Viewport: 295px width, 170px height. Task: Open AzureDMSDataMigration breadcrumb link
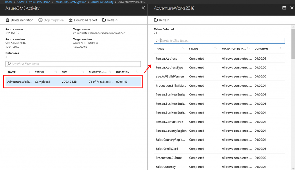71,2
